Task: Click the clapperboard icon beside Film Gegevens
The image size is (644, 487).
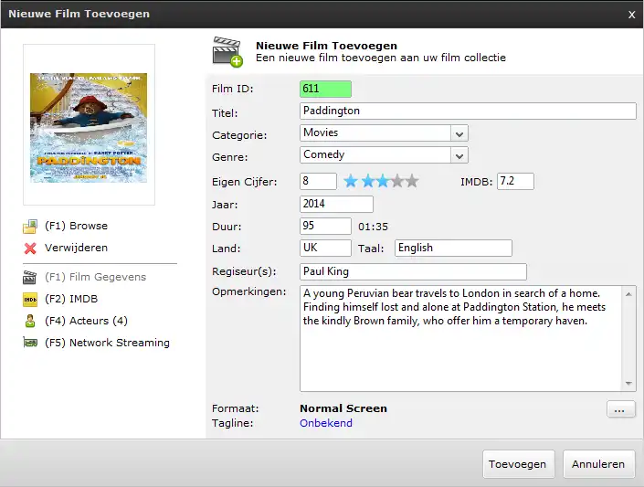Action: (29, 278)
